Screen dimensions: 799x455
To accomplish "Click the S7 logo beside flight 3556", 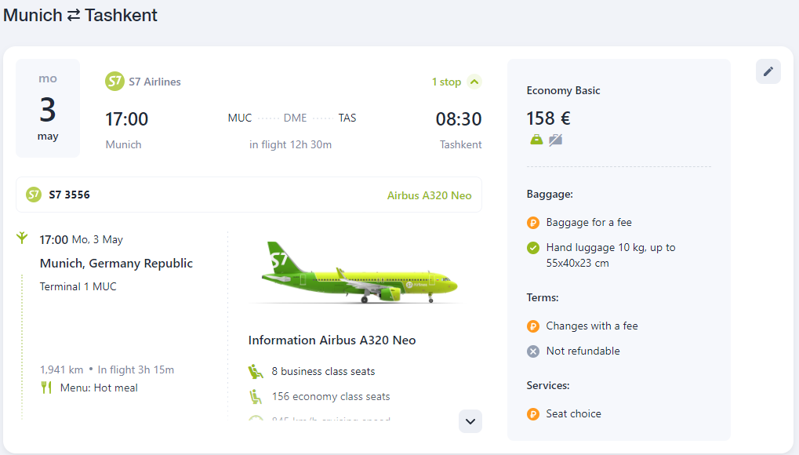I will (x=34, y=195).
